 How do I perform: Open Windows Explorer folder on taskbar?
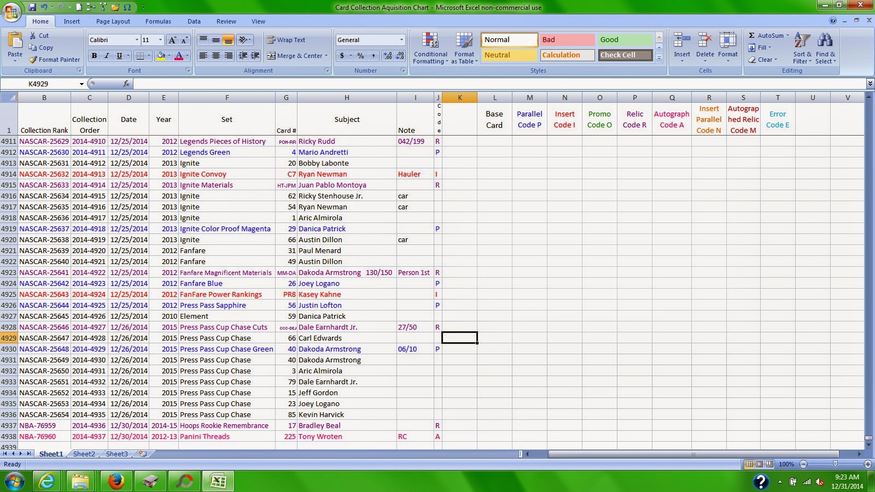[80, 481]
